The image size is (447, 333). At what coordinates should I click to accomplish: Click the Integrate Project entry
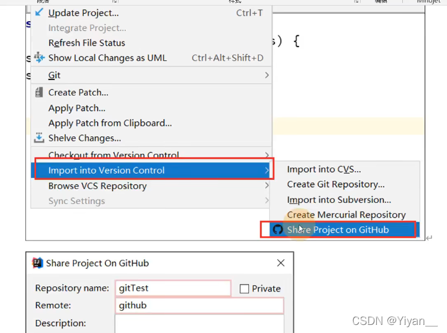pyautogui.click(x=151, y=28)
